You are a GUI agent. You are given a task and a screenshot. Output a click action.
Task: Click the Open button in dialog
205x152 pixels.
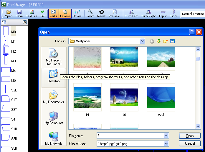tap(190, 136)
